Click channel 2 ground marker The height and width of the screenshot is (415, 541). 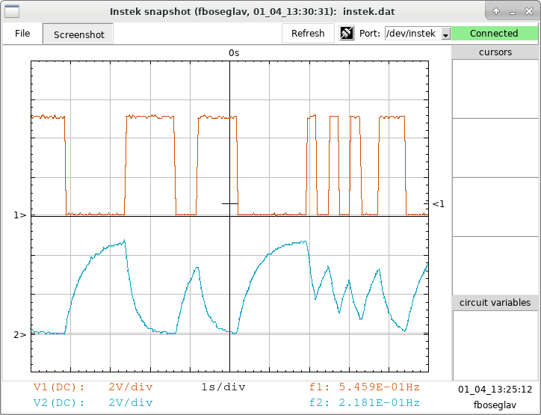19,335
